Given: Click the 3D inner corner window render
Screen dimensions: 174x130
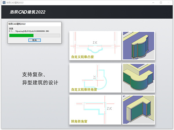Looking at the screenshot, I should 139,110.
